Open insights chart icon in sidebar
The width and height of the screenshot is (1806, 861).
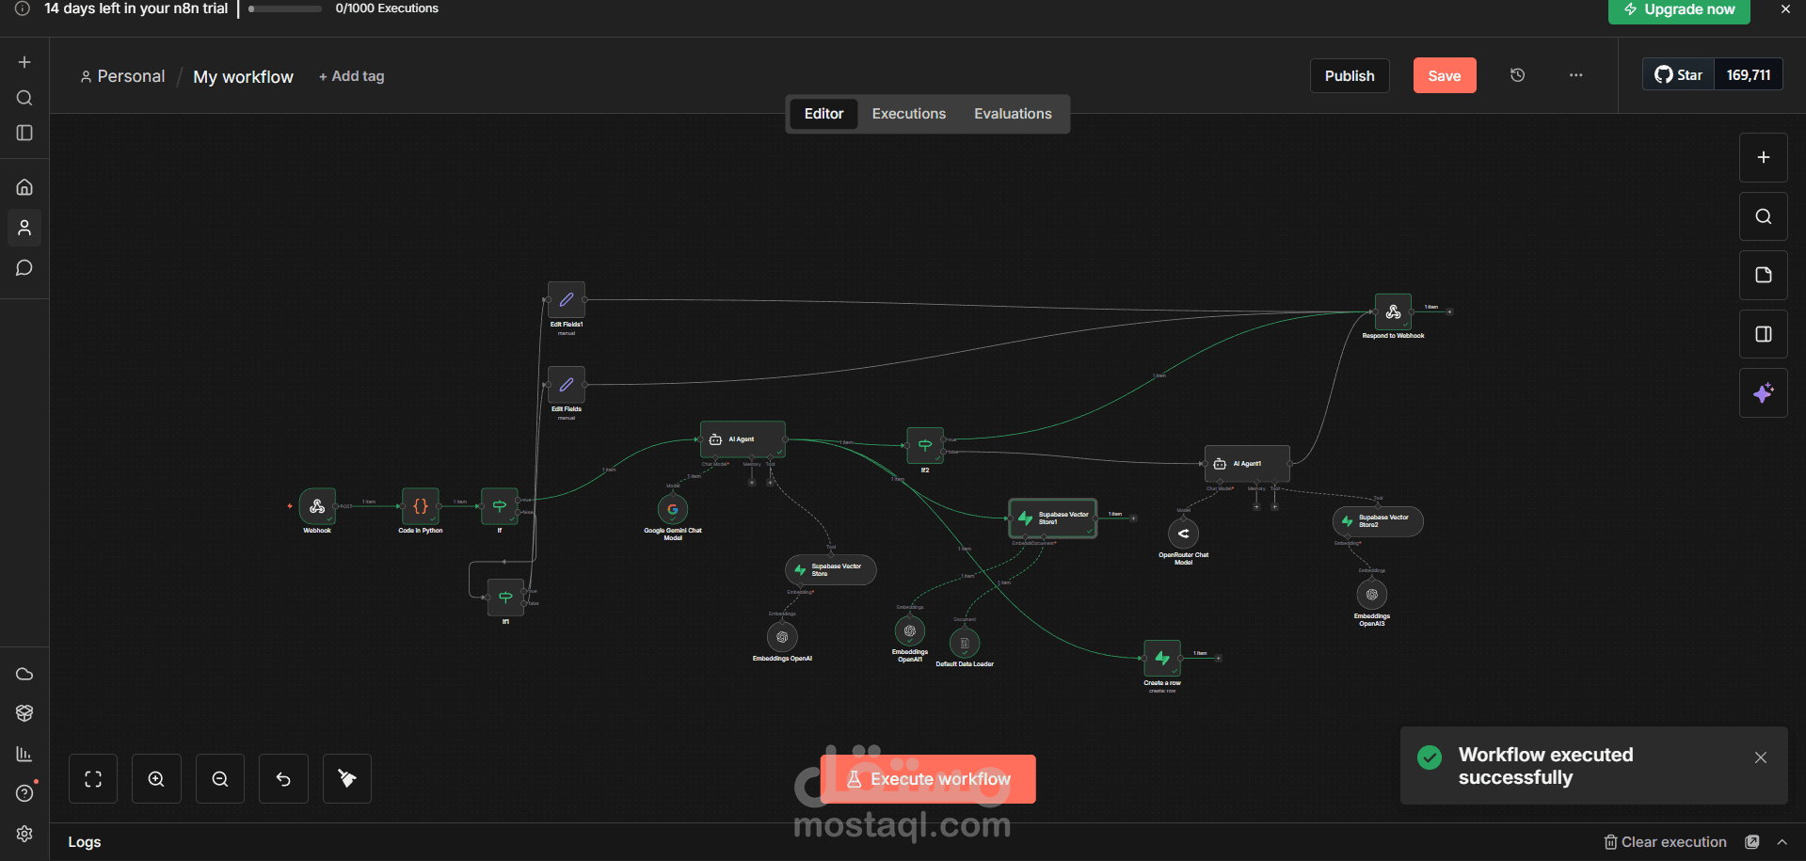click(24, 754)
